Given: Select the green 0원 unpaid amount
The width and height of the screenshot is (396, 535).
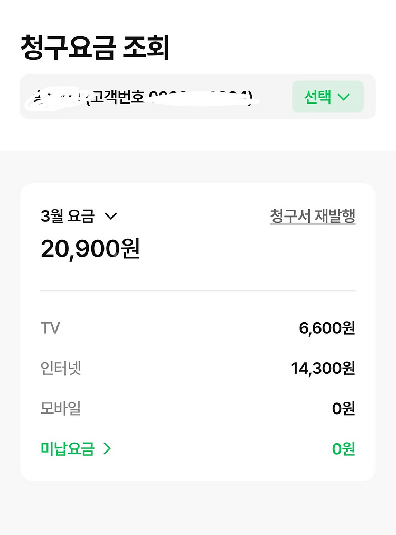Looking at the screenshot, I should [x=343, y=449].
